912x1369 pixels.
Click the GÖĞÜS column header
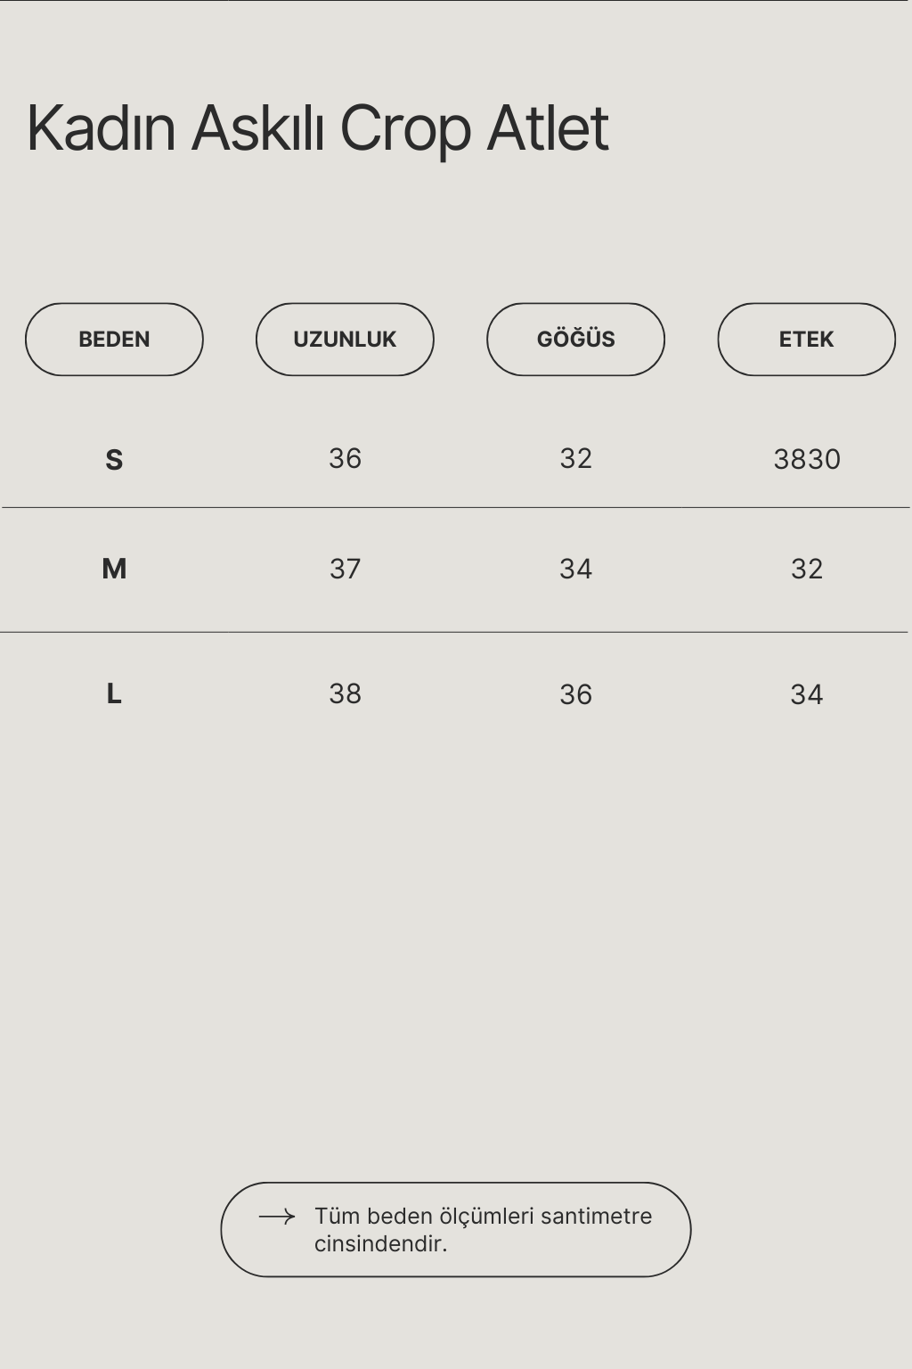click(575, 340)
